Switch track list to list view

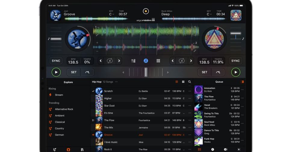pos(177,82)
